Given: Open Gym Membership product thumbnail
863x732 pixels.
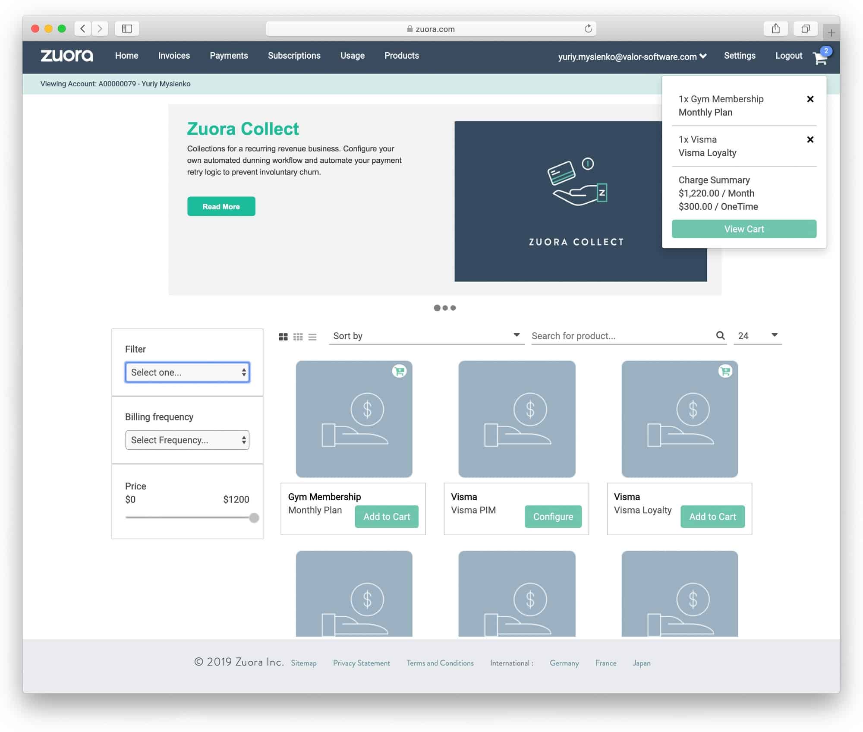Looking at the screenshot, I should click(x=354, y=419).
